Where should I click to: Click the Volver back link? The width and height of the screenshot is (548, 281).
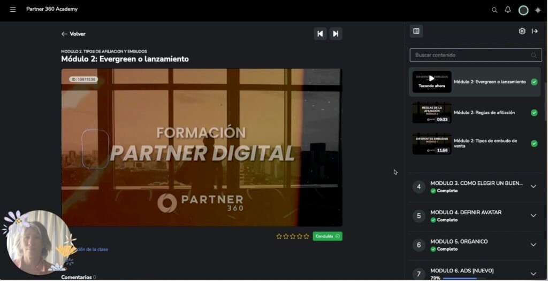pyautogui.click(x=73, y=34)
